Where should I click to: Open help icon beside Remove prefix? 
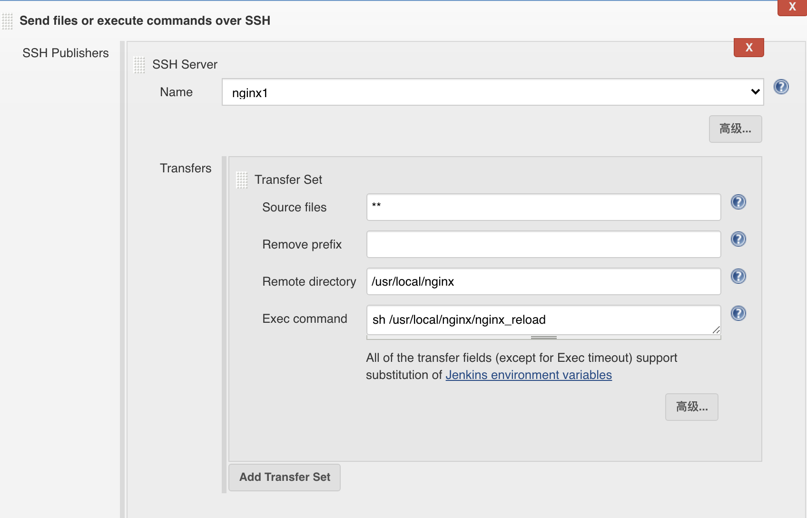738,239
